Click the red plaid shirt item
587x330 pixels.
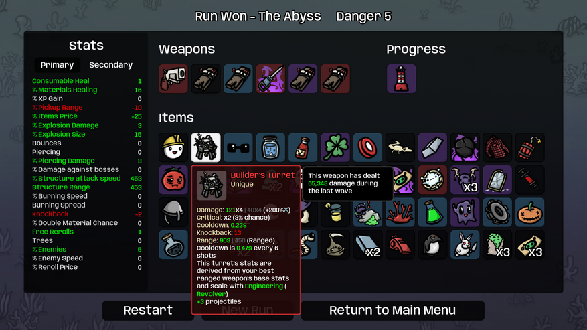[x=497, y=147]
